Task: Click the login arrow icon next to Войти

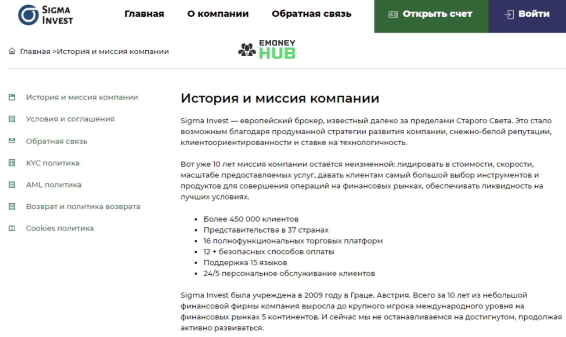Action: point(509,14)
